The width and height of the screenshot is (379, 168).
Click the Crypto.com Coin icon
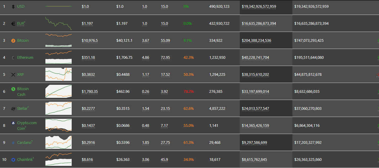[x=13, y=123]
